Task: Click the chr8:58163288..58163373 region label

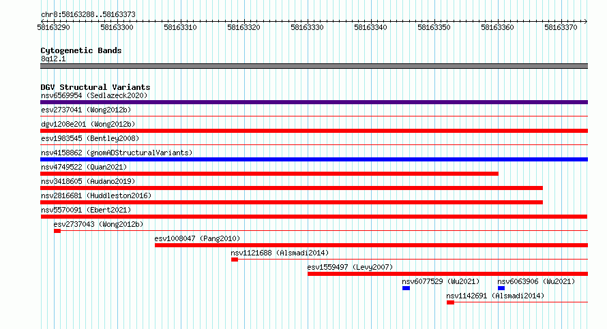Action: tap(88, 15)
